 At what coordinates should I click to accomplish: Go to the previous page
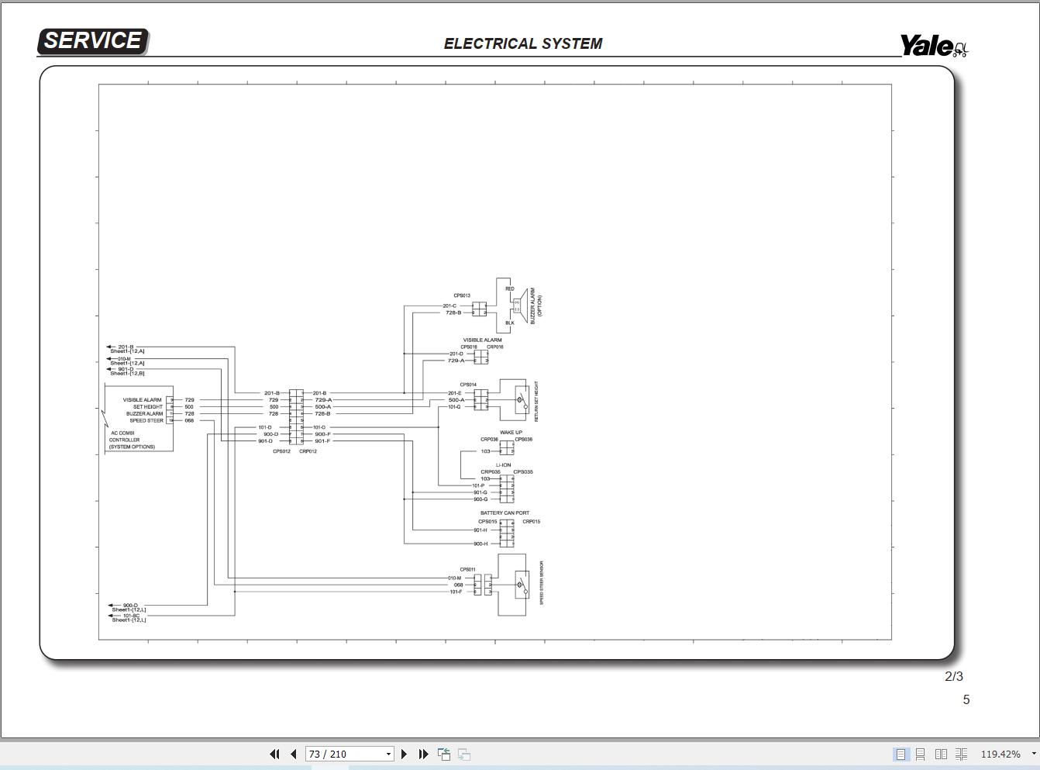coord(294,754)
